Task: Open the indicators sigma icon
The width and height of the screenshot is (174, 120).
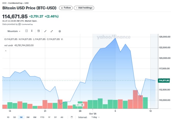Action: click(x=32, y=31)
